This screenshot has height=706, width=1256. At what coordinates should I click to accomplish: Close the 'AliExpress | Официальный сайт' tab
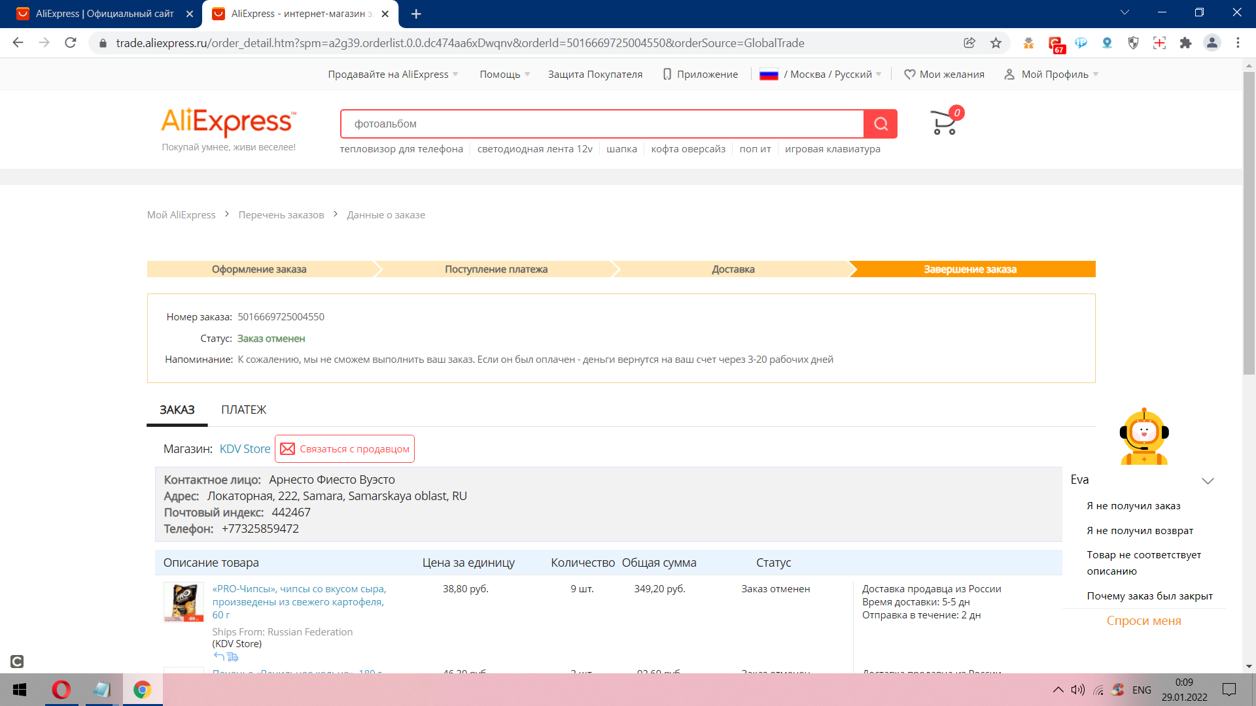[190, 14]
